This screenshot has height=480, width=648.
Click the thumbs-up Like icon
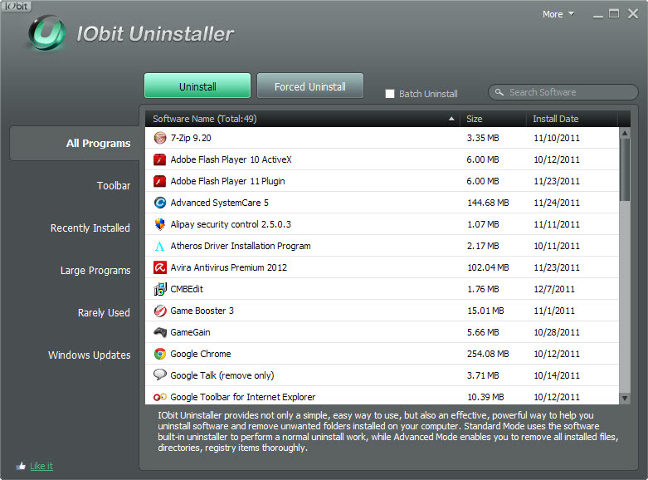[x=21, y=466]
